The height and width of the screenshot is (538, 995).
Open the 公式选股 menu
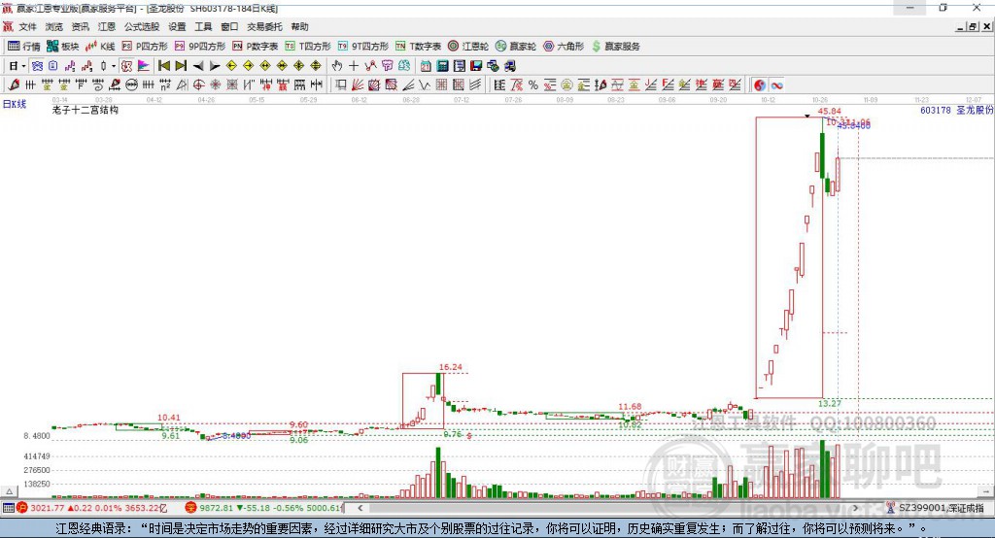point(142,26)
